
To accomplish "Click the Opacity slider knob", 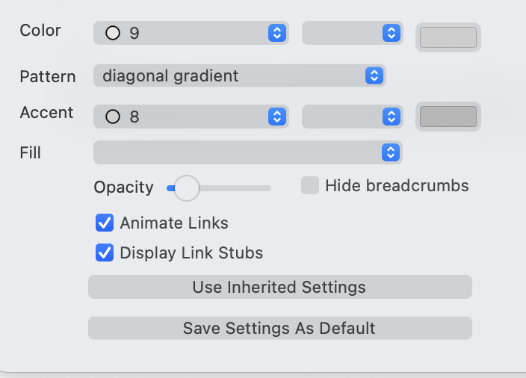I will 185,188.
